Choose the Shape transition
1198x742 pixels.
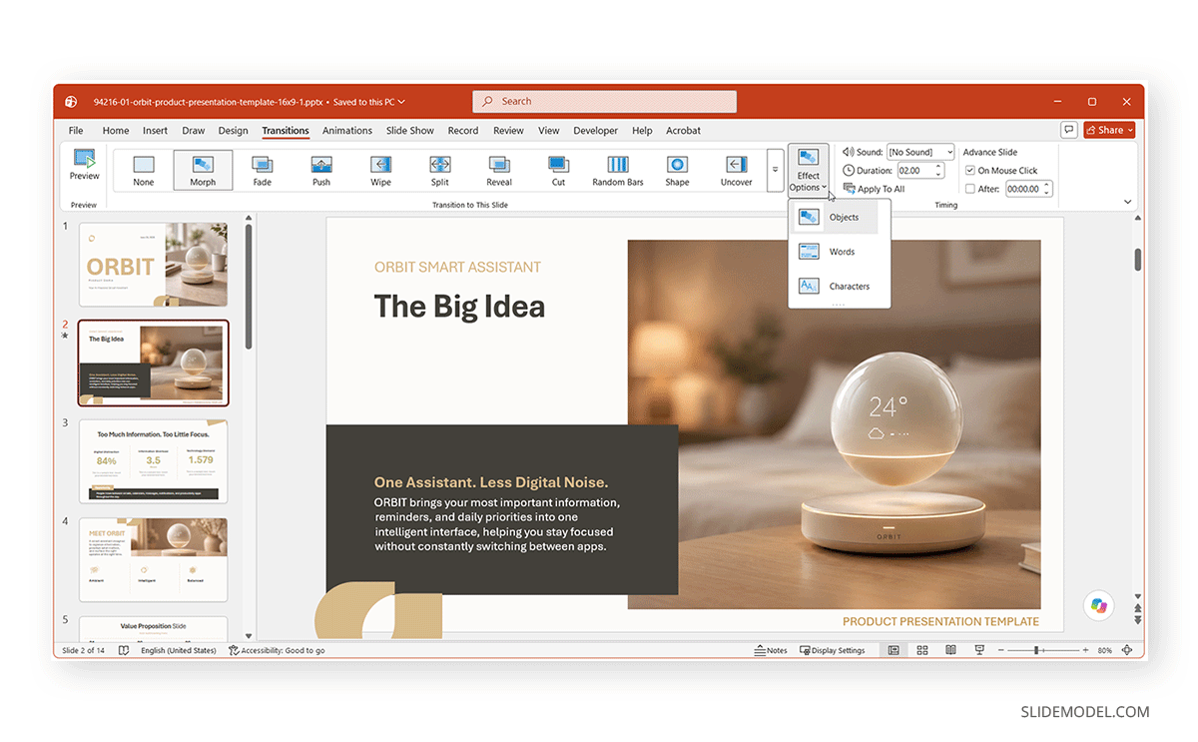point(677,170)
